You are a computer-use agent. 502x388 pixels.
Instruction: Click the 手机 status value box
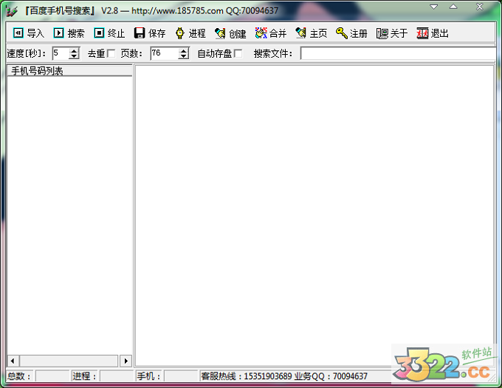[181, 376]
